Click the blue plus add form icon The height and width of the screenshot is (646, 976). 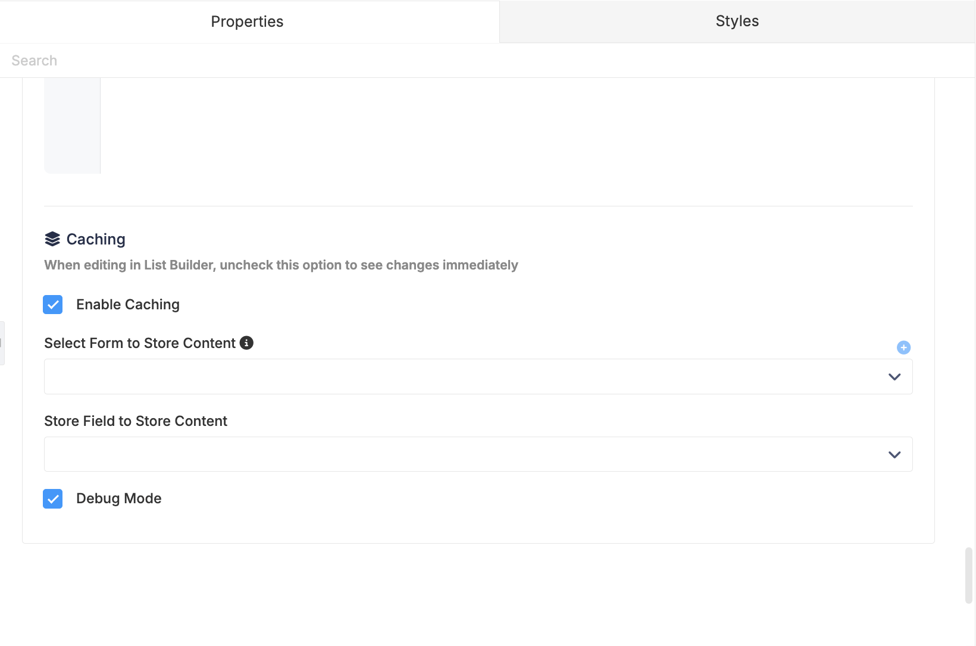click(903, 347)
